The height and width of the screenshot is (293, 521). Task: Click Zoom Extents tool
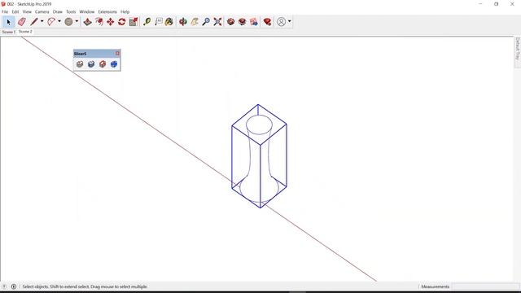(x=217, y=22)
